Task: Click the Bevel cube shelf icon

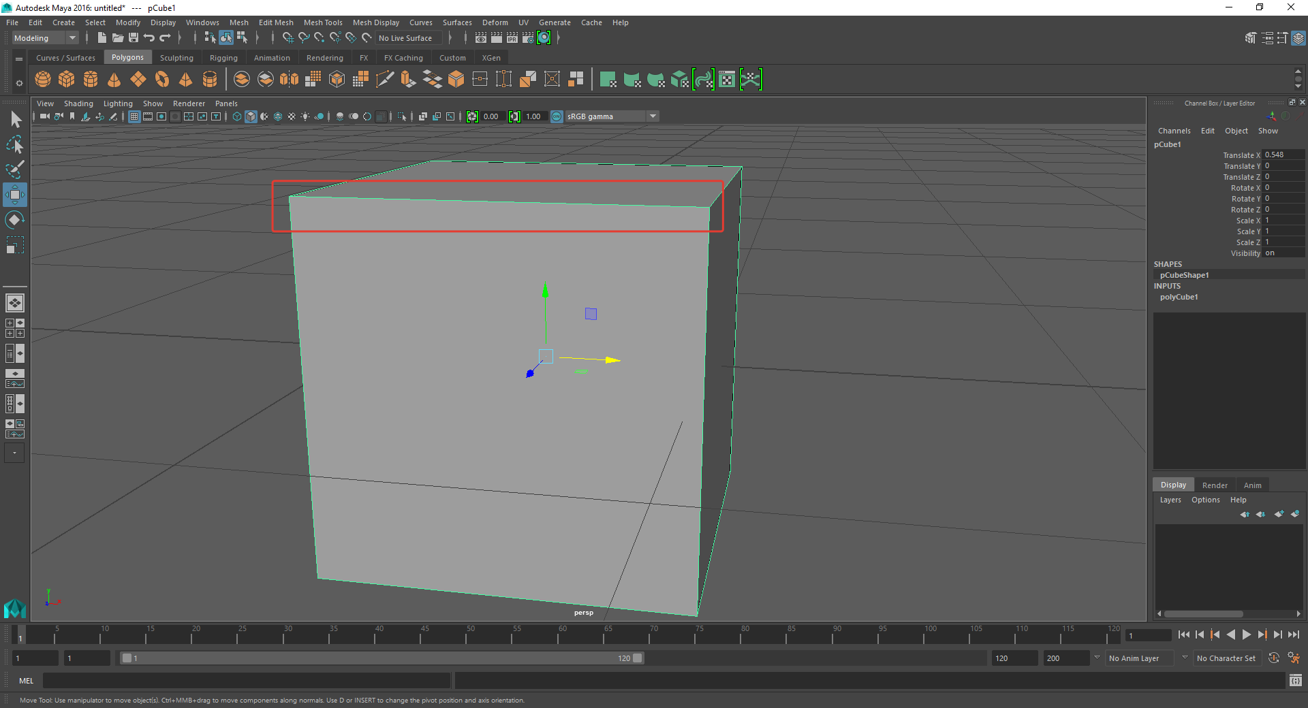Action: (x=456, y=80)
